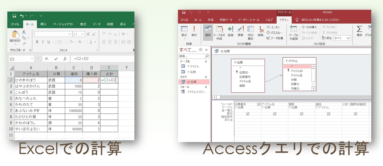Screen dimensions: 383x166
Task: Open Access 作成 tab
Action: point(211,20)
